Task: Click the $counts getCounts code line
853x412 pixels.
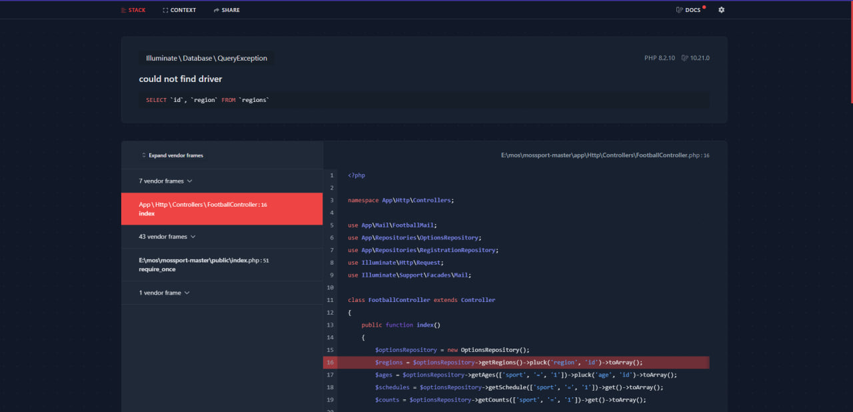Action: (510, 399)
